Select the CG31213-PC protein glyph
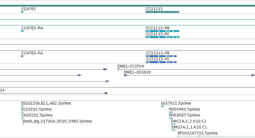 [x=162, y=62]
